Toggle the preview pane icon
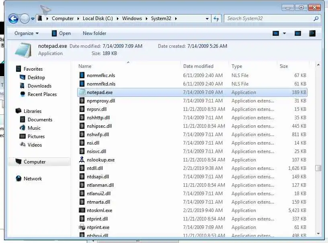The height and width of the screenshot is (243, 328). tap(298, 33)
